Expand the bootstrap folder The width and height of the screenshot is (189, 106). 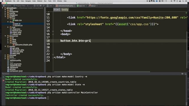[5, 11]
